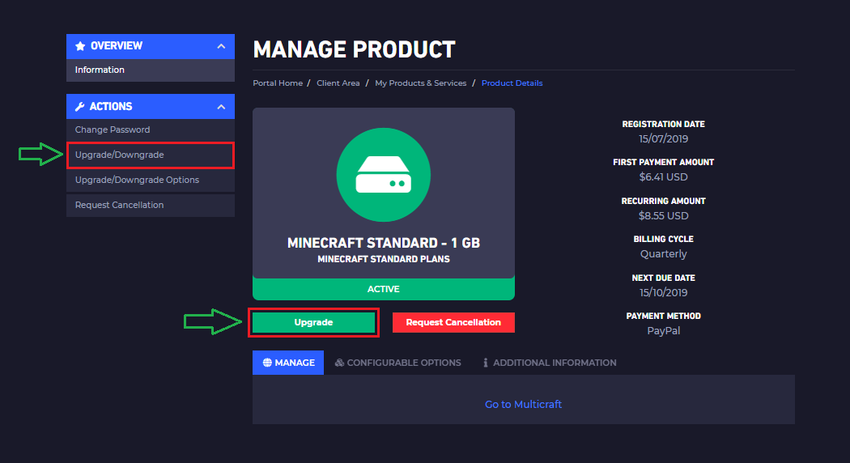This screenshot has width=850, height=463.
Task: Click the globe icon on Manage tab
Action: (267, 363)
